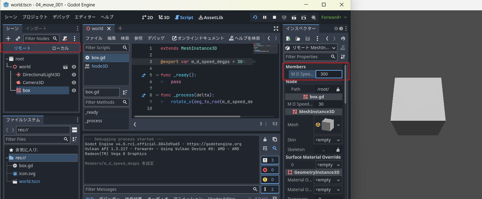
Task: Open the Mesh resource dropdown arrow
Action: tap(338, 125)
